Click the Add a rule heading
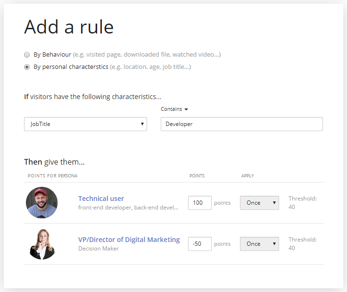347x292 pixels. coord(69,27)
